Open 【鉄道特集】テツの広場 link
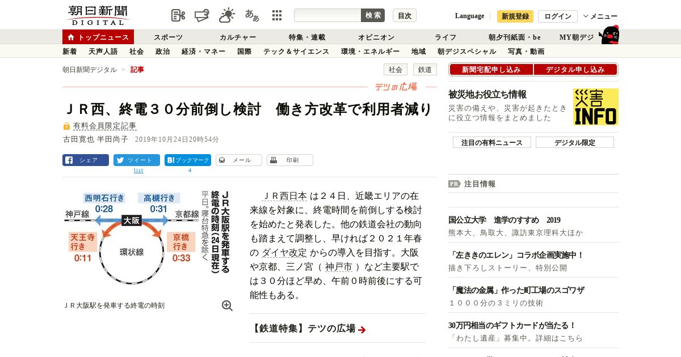Screen dimensions: 681x357 coord(308,328)
